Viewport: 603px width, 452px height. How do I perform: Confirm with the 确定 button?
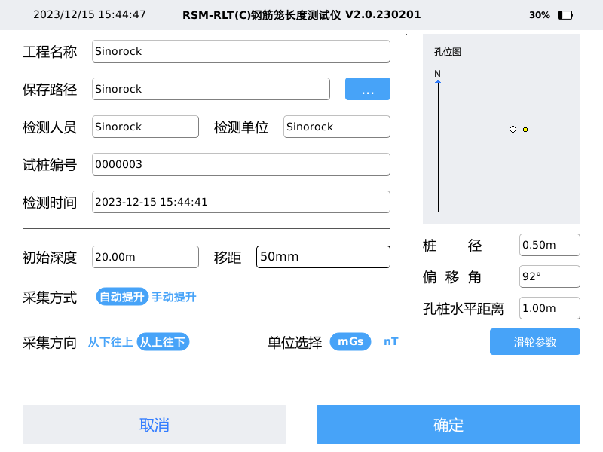tap(448, 424)
